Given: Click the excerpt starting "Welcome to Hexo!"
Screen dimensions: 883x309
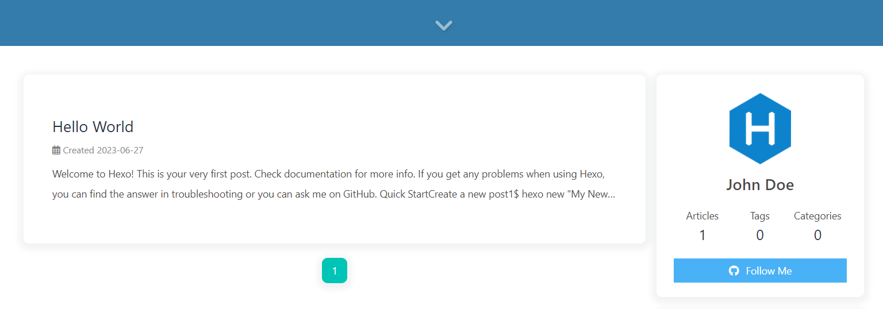Looking at the screenshot, I should pos(333,184).
